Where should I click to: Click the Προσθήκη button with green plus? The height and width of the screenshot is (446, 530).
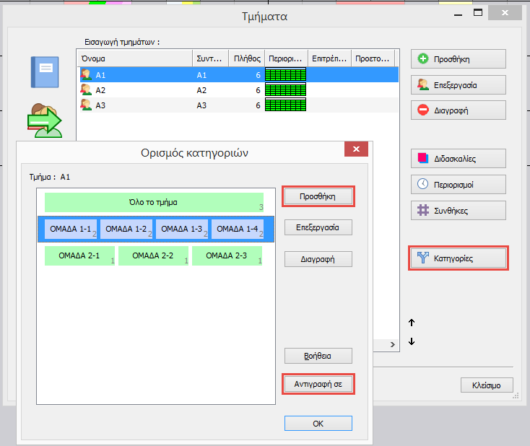[458, 59]
